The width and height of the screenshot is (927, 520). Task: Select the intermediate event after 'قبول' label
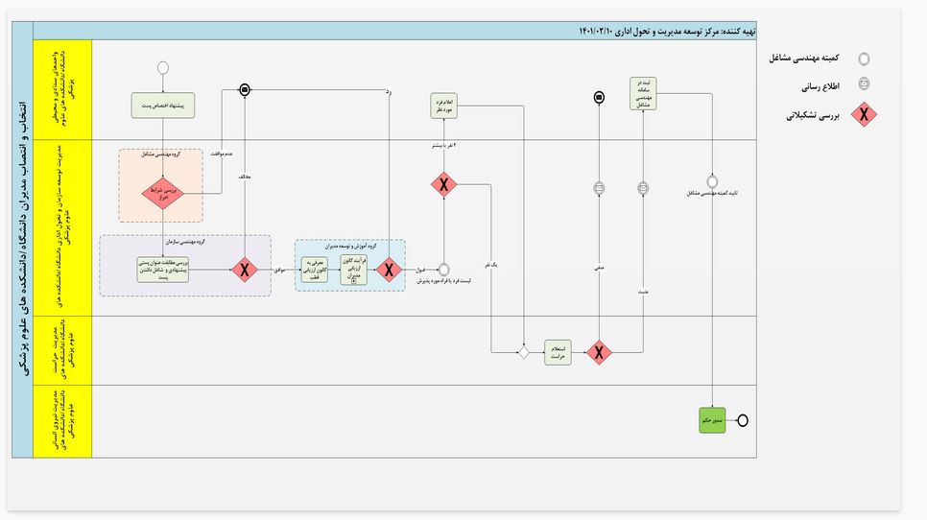[443, 271]
